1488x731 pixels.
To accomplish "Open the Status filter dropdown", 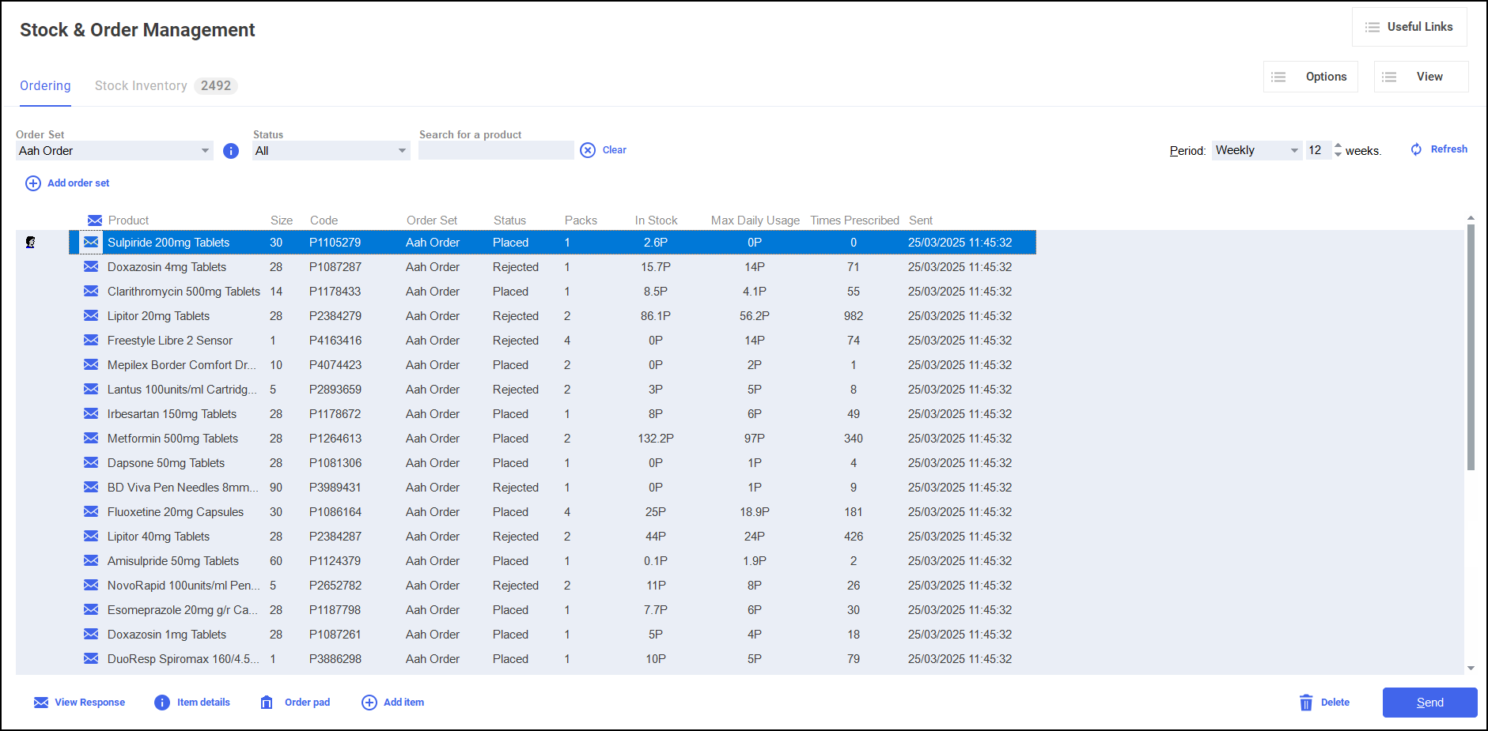I will pos(402,151).
